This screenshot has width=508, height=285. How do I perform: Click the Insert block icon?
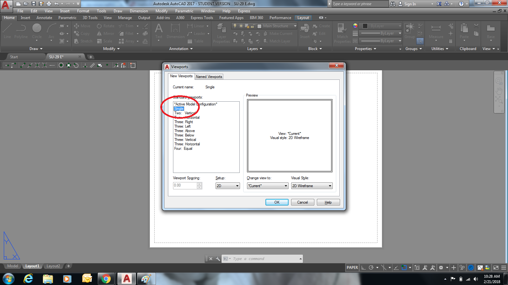coord(305,31)
